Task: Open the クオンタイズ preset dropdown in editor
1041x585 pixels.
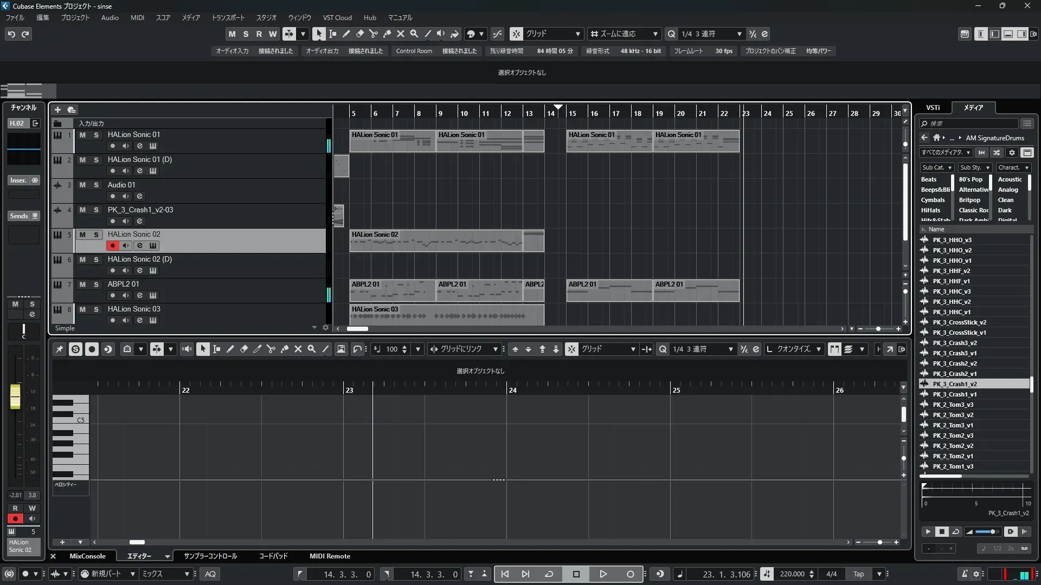Action: click(794, 349)
